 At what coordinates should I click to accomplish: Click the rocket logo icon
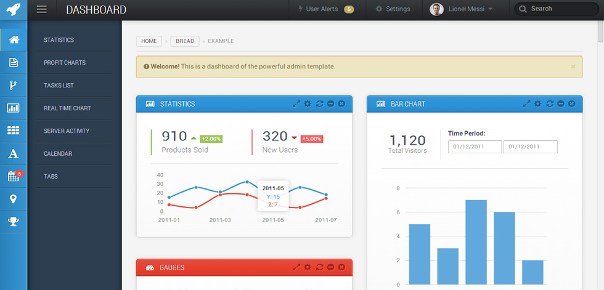pos(14,9)
